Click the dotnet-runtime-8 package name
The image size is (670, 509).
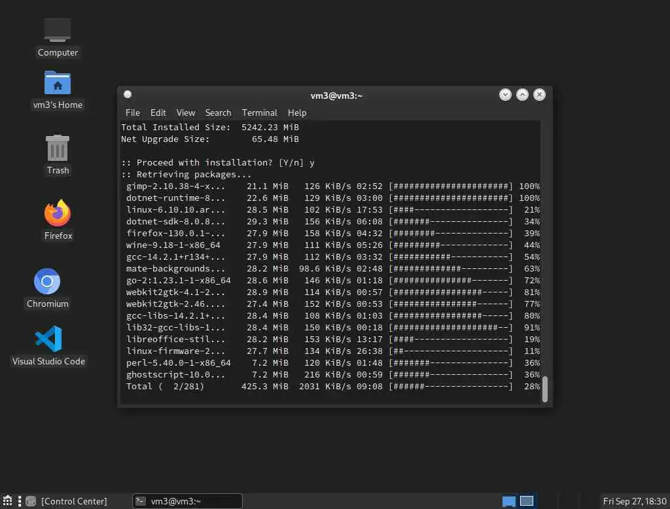click(x=175, y=198)
